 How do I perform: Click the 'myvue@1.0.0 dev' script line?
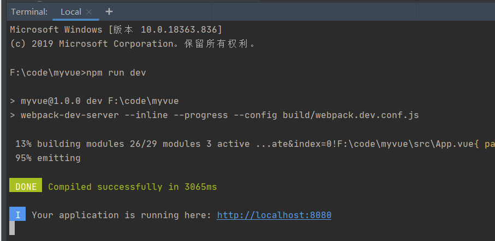(x=99, y=101)
